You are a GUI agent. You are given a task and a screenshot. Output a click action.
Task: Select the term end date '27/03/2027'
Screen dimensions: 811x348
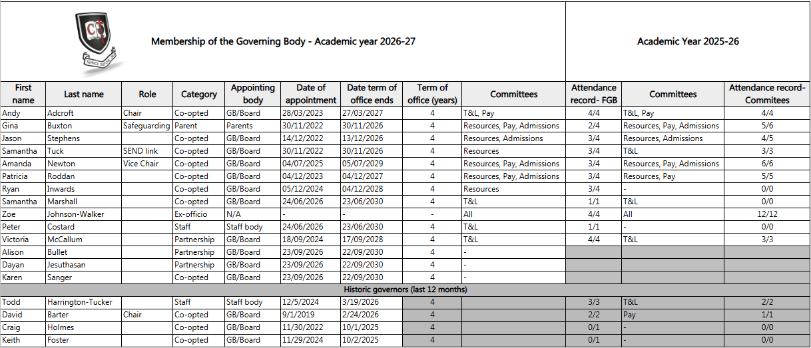click(x=372, y=113)
